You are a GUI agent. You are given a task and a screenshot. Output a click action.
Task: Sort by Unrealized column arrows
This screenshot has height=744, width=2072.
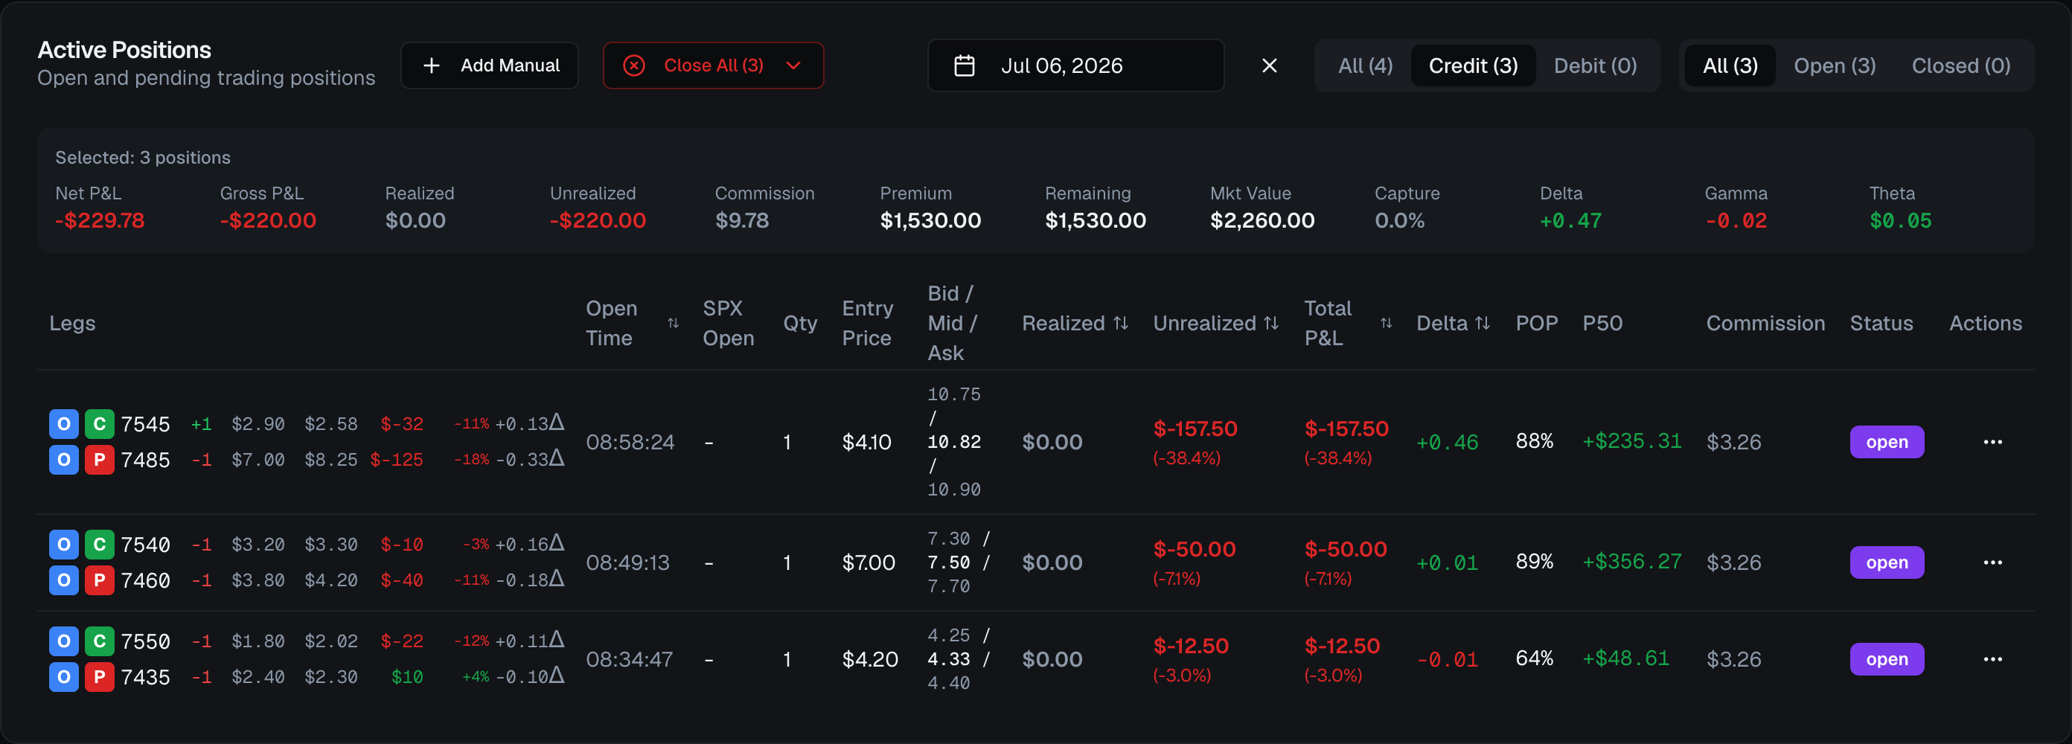coord(1271,324)
